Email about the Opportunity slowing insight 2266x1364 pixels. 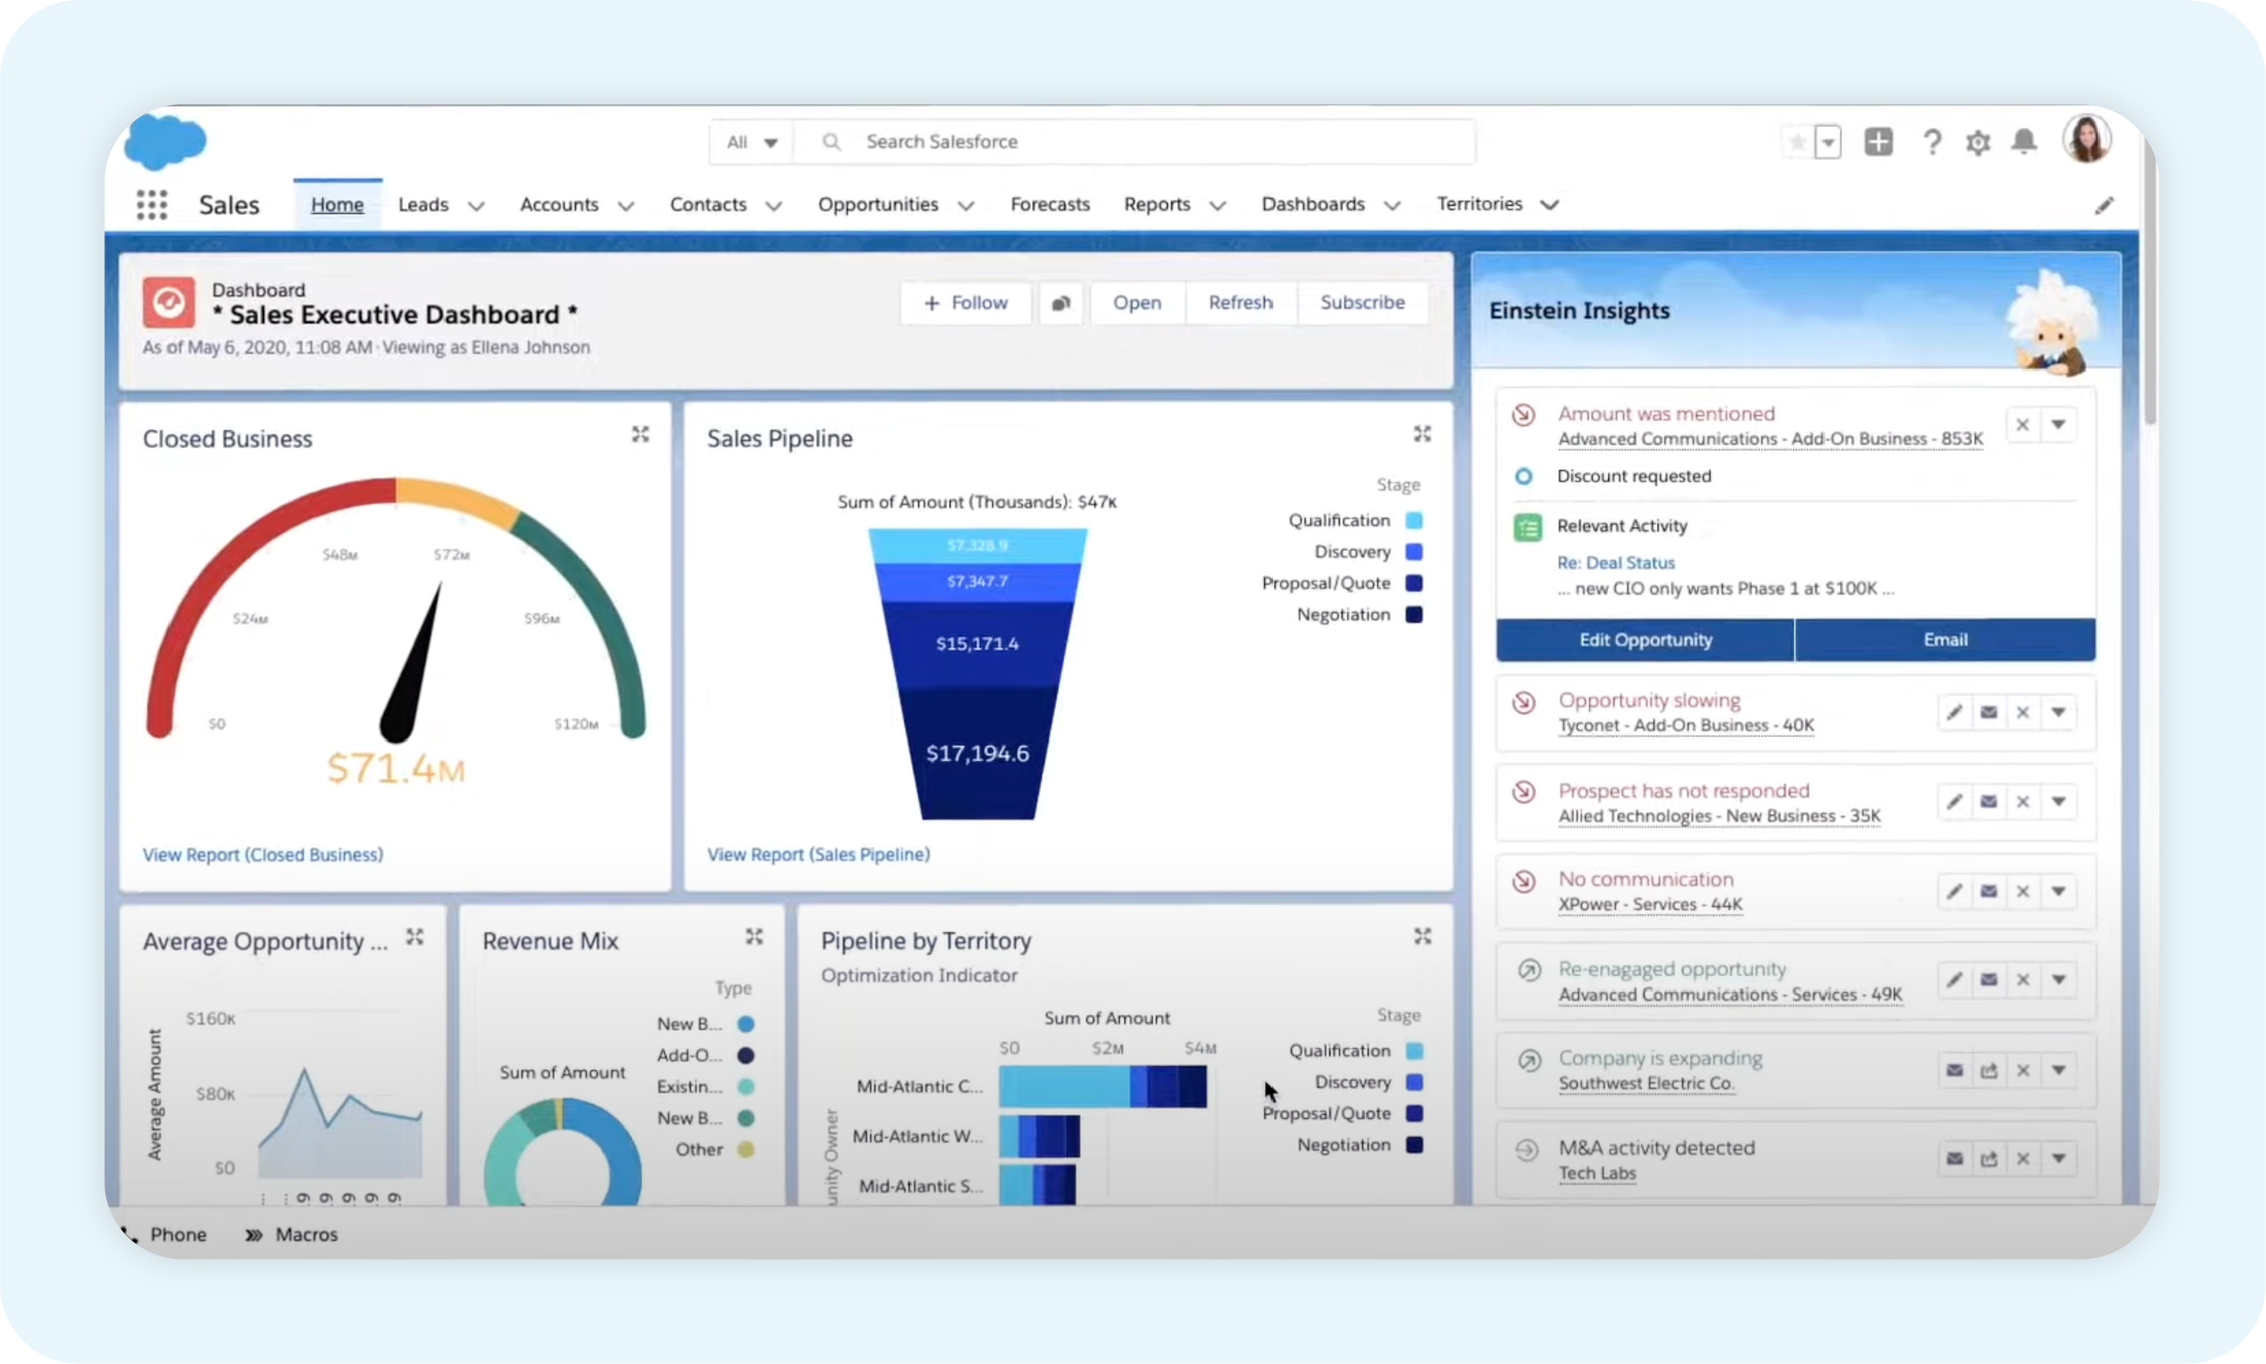[1988, 712]
